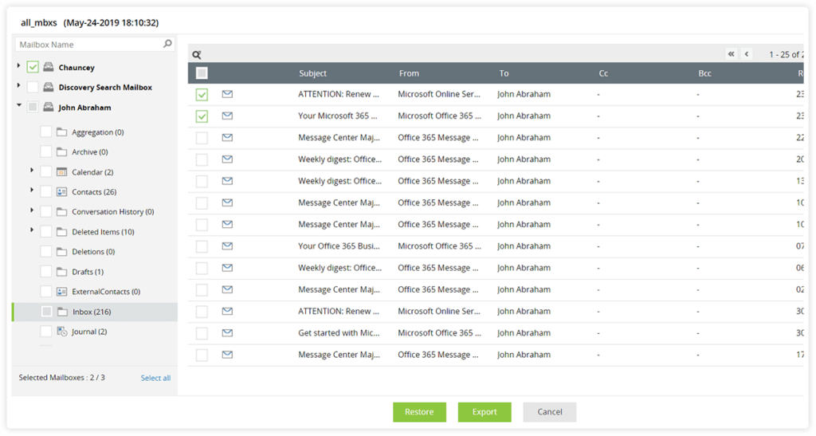This screenshot has width=816, height=436.
Task: Uncheck the Chauncey mailbox checkbox
Action: click(33, 67)
